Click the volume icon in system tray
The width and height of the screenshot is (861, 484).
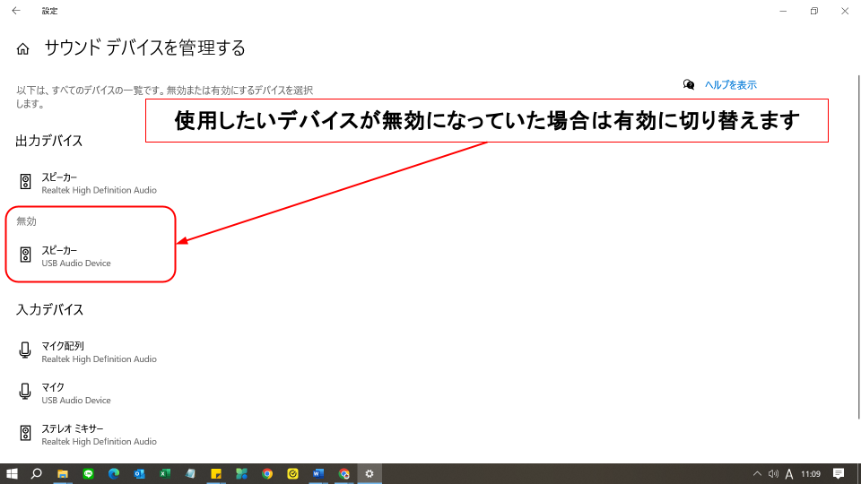click(773, 473)
